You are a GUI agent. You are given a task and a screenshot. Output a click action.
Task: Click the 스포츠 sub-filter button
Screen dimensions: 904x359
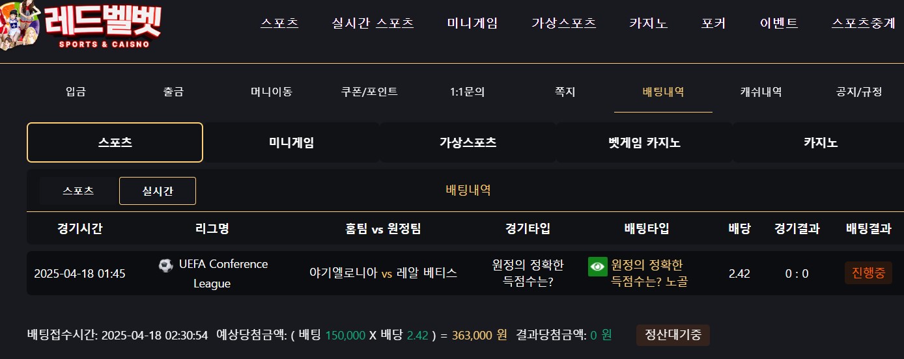tap(78, 191)
